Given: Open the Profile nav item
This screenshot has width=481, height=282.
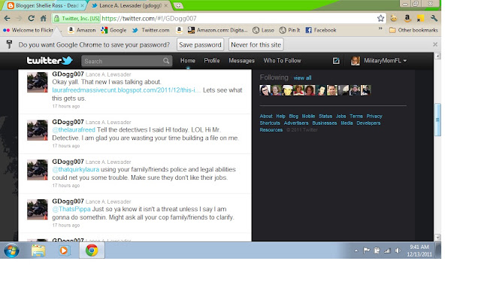Looking at the screenshot, I should 212,61.
